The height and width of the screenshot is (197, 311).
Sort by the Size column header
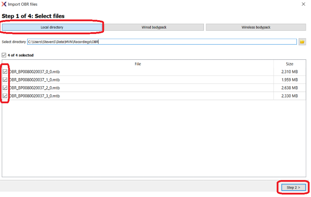click(x=289, y=64)
